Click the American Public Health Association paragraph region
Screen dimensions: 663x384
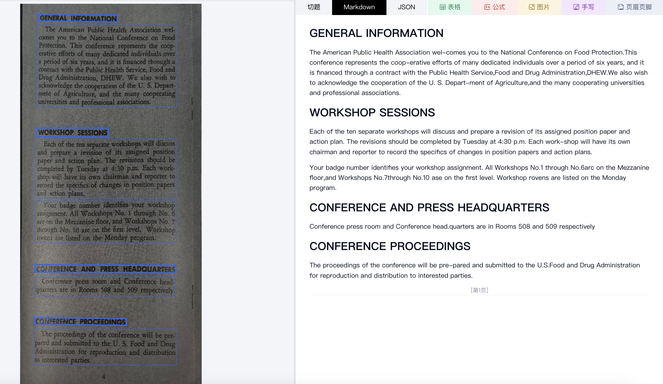[x=107, y=66]
